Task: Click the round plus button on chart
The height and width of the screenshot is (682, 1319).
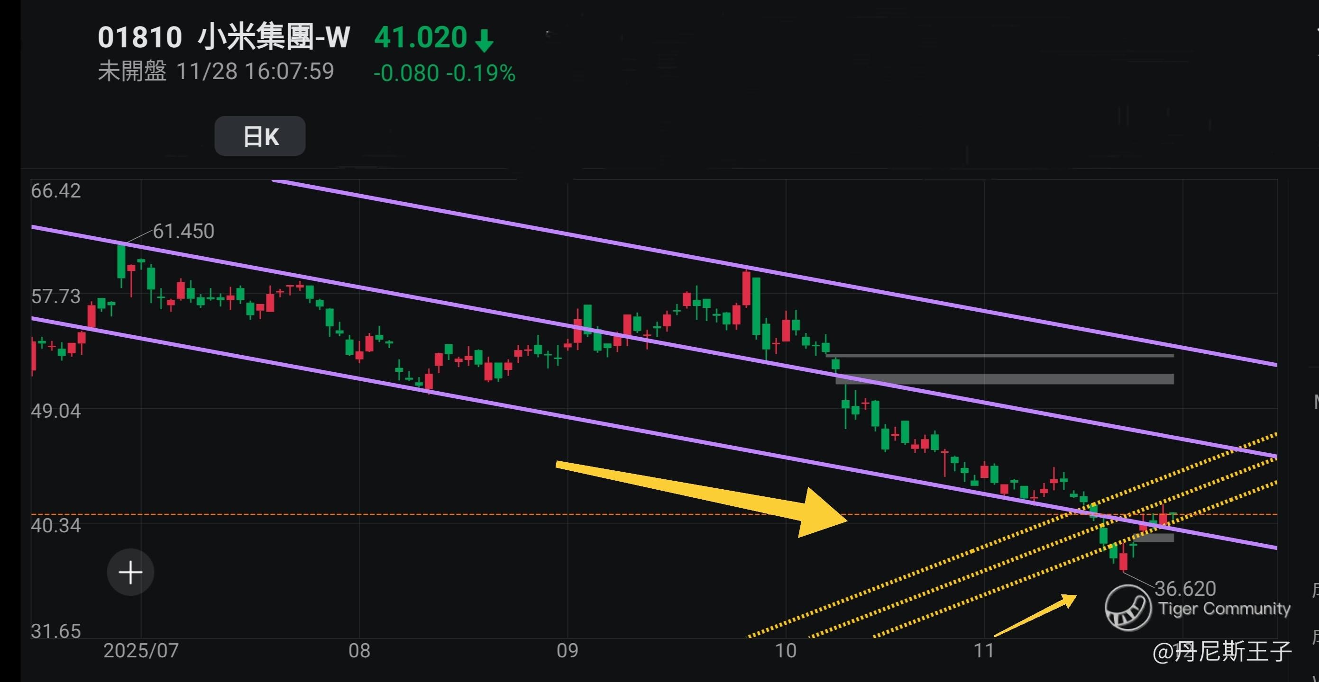Action: [x=130, y=572]
